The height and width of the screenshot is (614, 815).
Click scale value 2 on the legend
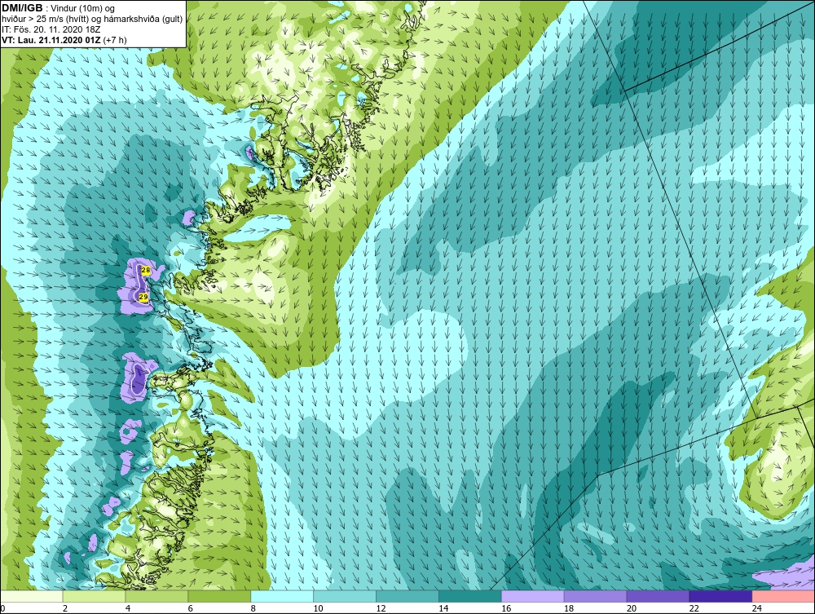click(x=65, y=608)
